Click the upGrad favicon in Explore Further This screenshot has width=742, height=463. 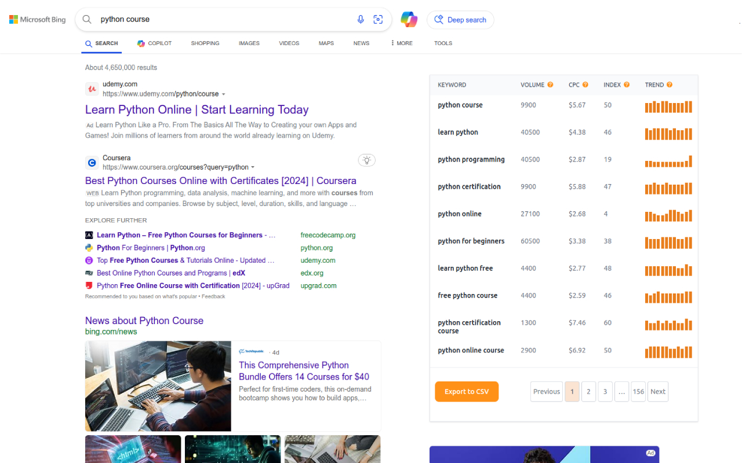[89, 286]
